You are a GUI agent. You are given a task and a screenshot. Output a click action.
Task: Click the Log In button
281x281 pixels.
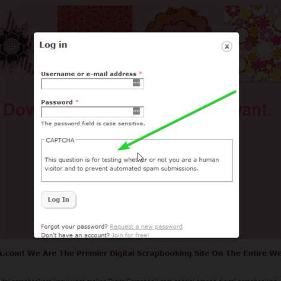[59, 200]
